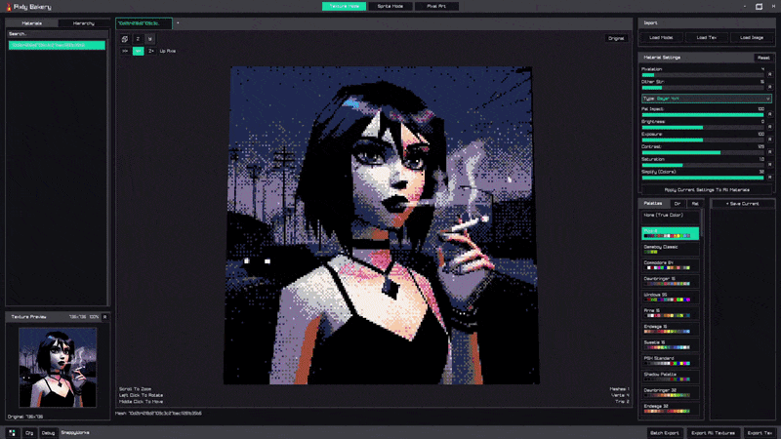781x439 pixels.
Task: Select the PSX Standard palette
Action: 670,360
